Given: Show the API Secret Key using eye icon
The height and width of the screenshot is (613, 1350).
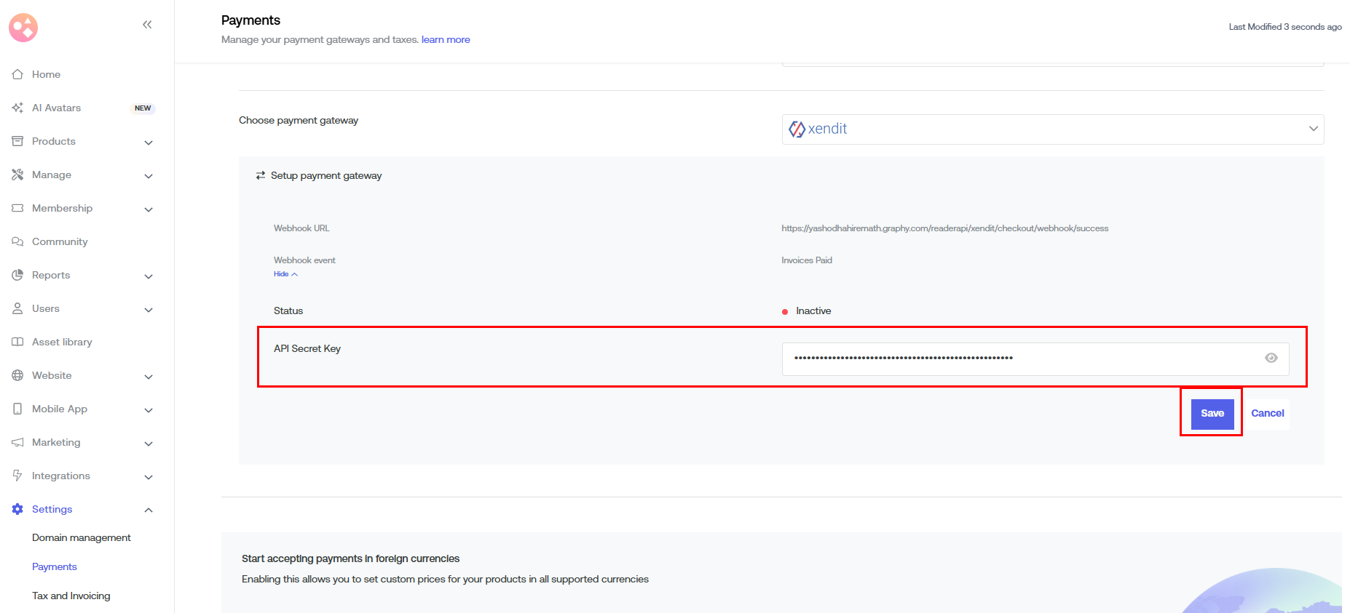Looking at the screenshot, I should point(1271,358).
